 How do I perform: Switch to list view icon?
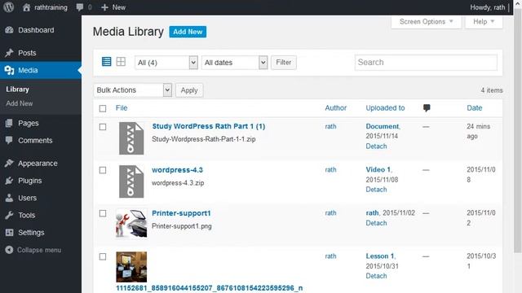(106, 62)
